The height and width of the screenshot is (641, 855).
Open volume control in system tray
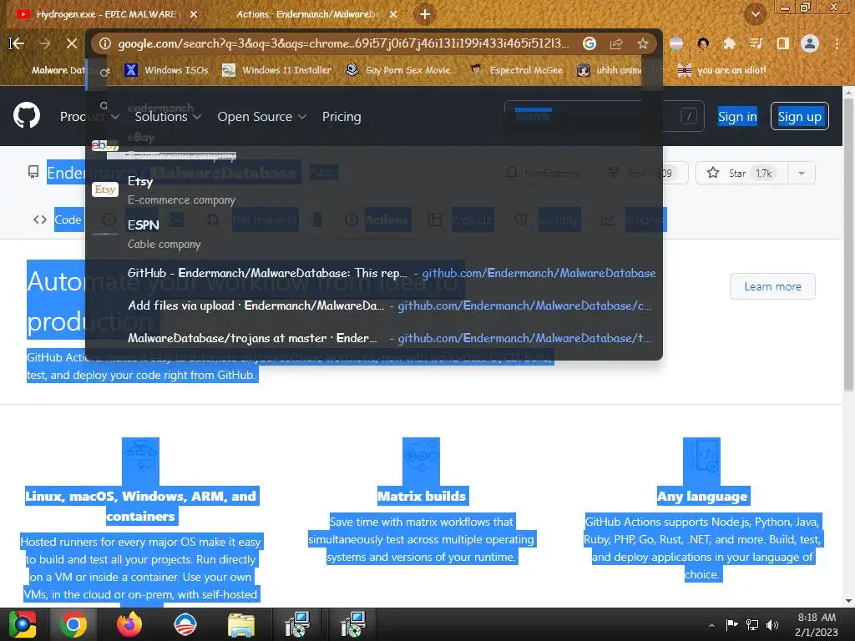coord(772,624)
